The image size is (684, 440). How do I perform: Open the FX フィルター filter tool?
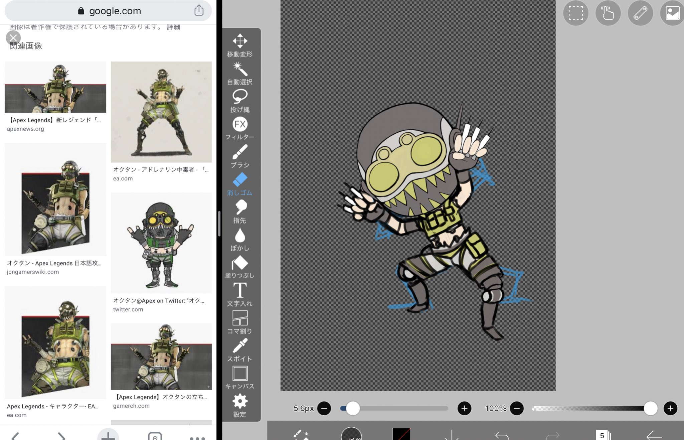[x=240, y=129]
